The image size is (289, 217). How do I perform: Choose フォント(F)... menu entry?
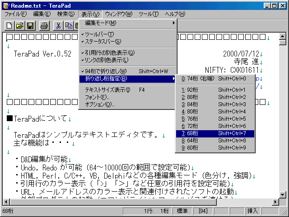point(127,97)
